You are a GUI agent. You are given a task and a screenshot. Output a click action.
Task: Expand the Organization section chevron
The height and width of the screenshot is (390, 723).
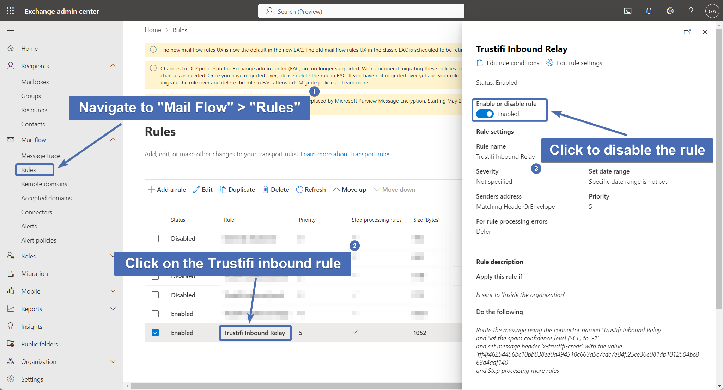(113, 361)
